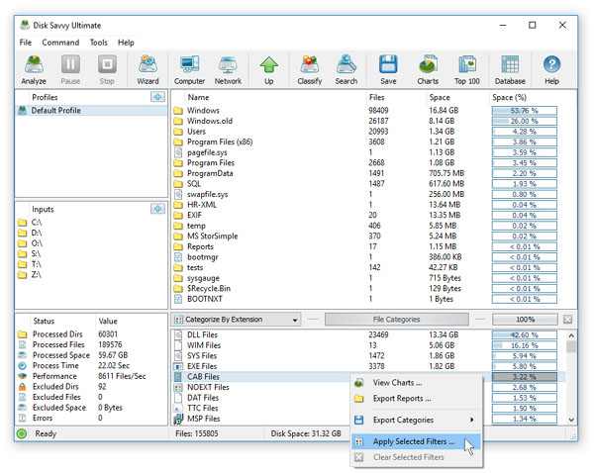Click the add button in Inputs panel
Screen dimensions: 594x473
coord(156,209)
